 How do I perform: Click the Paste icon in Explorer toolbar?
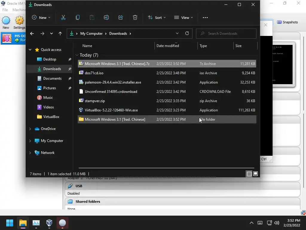point(92,18)
